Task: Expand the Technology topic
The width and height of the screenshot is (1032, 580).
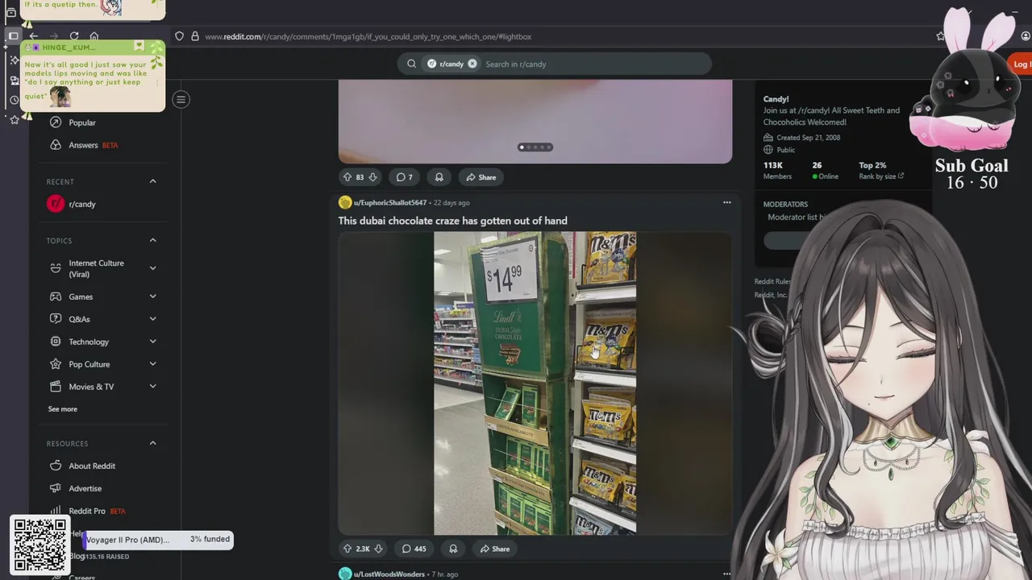Action: 152,342
